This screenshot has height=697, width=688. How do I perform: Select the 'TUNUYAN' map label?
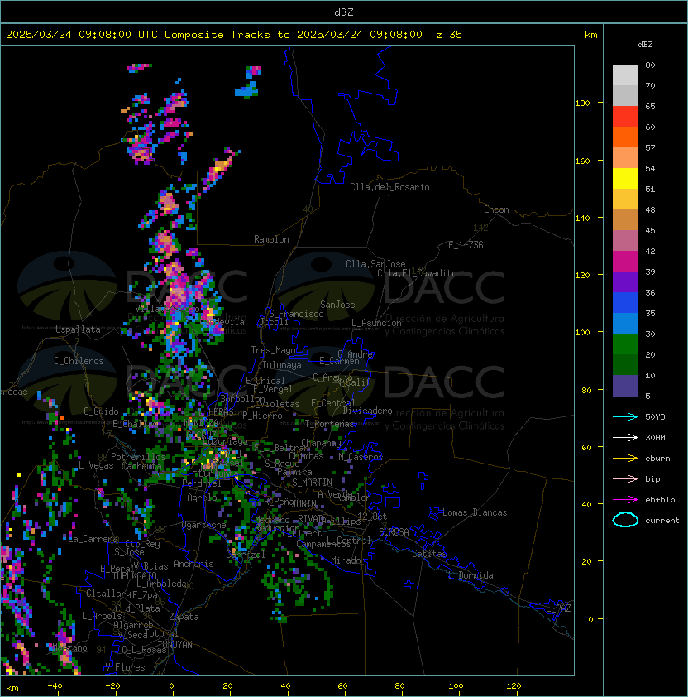[x=175, y=645]
